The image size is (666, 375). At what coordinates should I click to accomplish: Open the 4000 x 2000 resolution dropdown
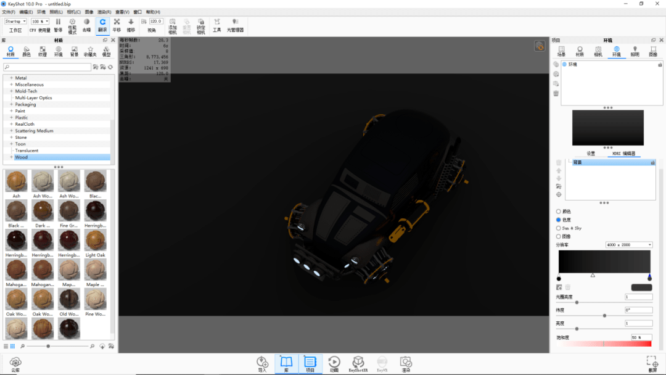click(628, 245)
